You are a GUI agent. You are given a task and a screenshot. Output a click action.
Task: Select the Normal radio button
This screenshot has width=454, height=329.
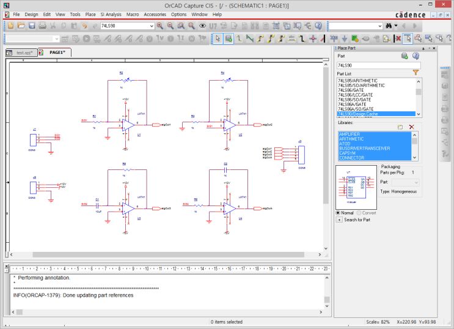[338, 213]
